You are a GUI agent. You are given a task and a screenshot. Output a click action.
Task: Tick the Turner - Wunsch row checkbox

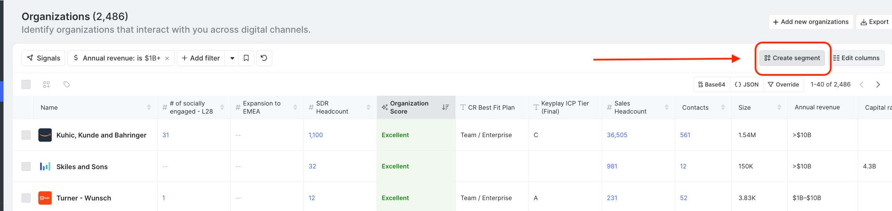pos(26,198)
